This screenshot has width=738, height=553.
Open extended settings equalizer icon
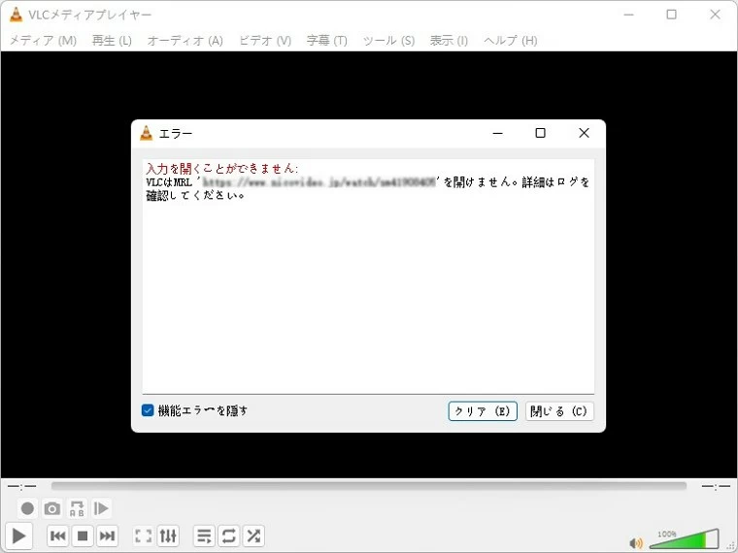(168, 536)
